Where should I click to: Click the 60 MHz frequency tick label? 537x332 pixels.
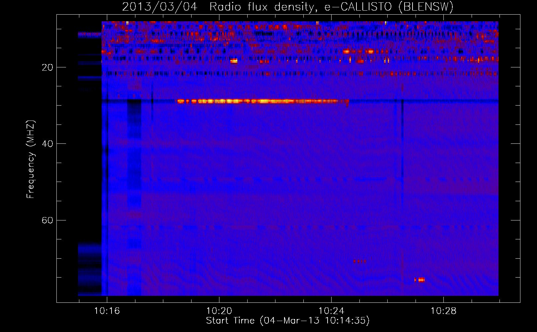click(x=47, y=220)
